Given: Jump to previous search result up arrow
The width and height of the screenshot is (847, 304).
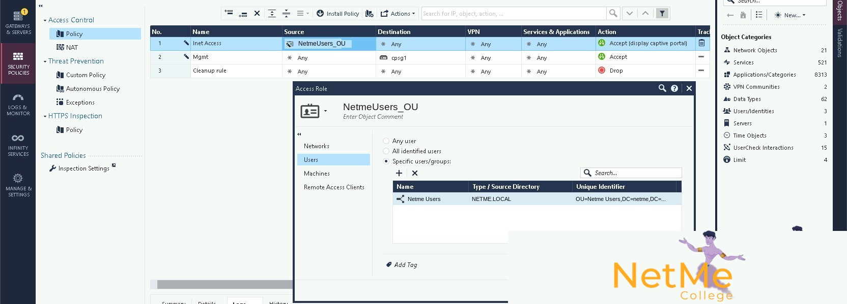Looking at the screenshot, I should click(x=645, y=14).
